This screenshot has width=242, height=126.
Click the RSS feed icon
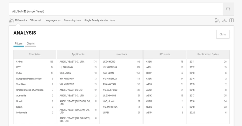pyautogui.click(x=217, y=20)
